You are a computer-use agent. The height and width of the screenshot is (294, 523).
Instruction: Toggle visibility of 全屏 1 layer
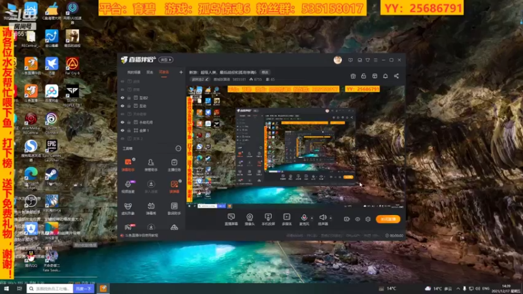122,130
